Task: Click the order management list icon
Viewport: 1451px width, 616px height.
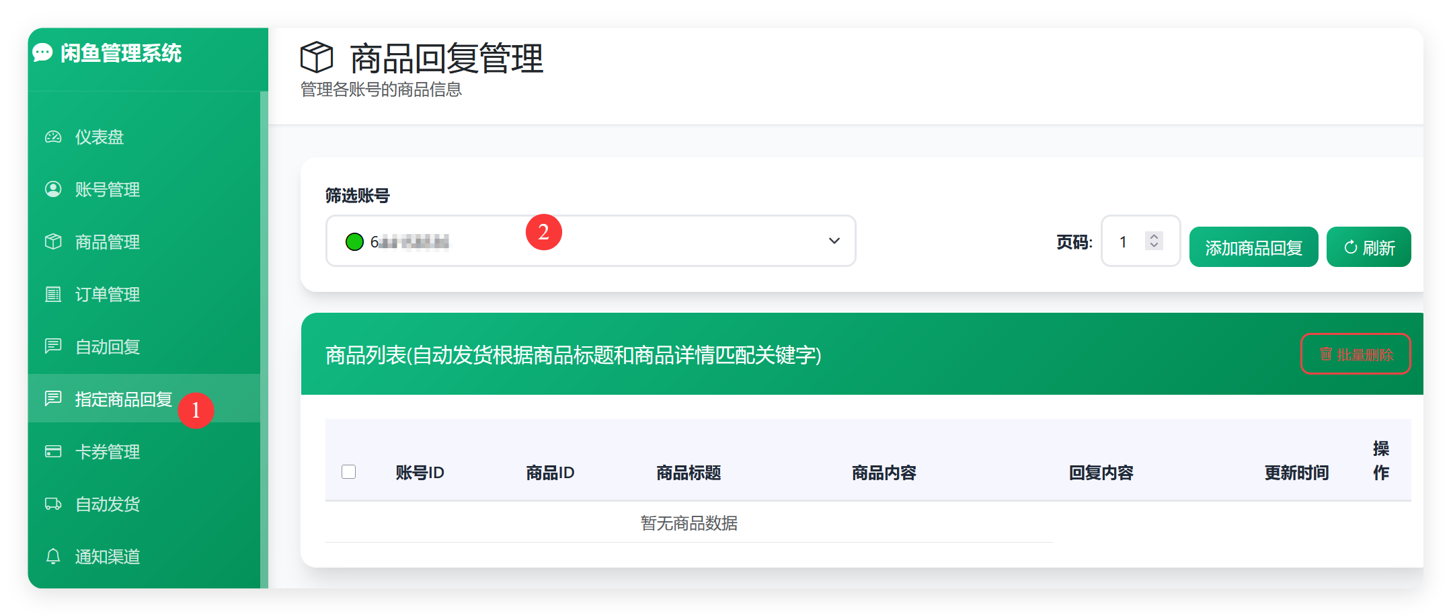Action: (x=53, y=294)
